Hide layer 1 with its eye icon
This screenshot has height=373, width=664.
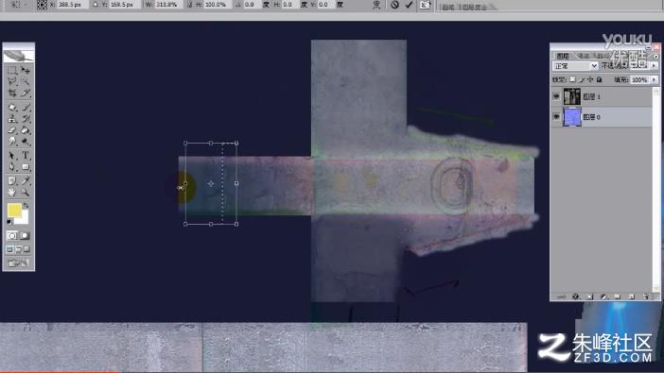point(556,96)
